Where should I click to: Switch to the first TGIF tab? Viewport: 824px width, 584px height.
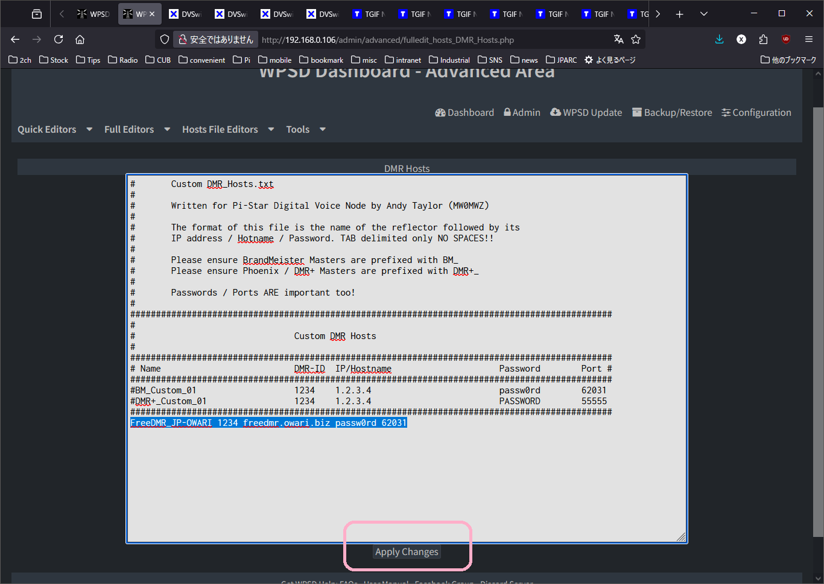pyautogui.click(x=369, y=14)
